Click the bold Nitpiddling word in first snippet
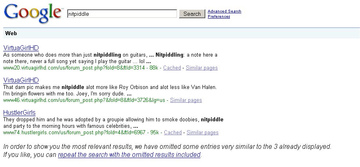The width and height of the screenshot is (360, 167). (169, 55)
